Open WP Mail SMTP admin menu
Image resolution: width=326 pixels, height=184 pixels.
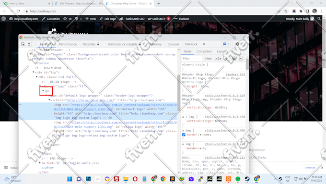pos(159,19)
